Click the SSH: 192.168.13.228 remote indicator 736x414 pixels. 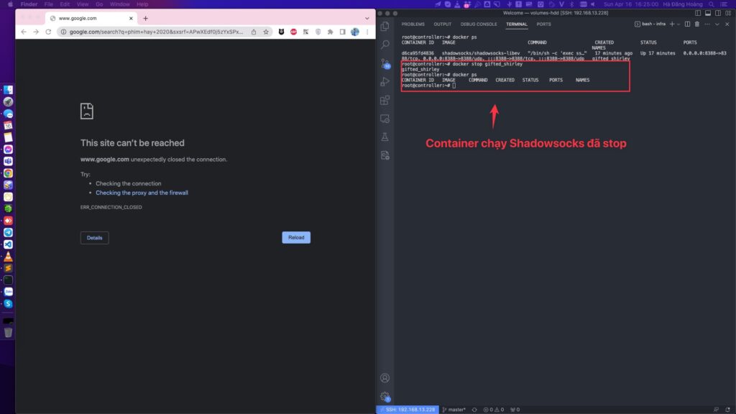(408, 410)
